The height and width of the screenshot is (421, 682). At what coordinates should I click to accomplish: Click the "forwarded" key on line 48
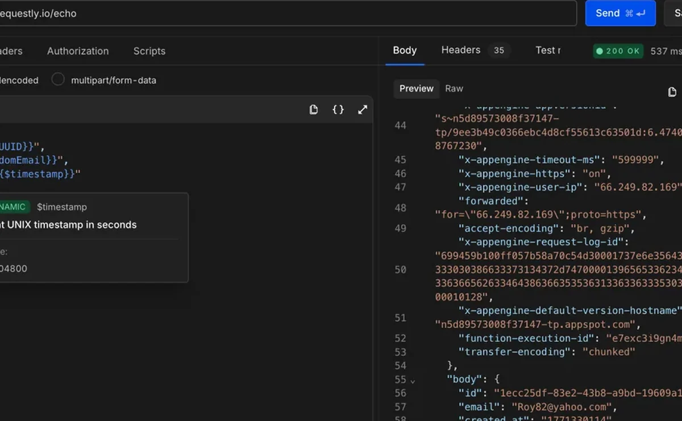coord(490,201)
